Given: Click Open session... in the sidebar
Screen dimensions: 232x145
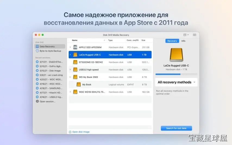Looking at the screenshot, I should (48, 101).
